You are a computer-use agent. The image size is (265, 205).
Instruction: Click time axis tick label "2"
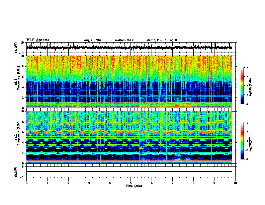(68, 183)
